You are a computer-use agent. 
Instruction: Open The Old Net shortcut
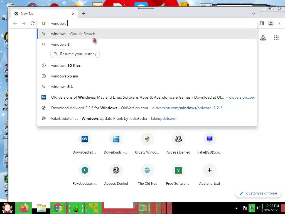(x=147, y=175)
